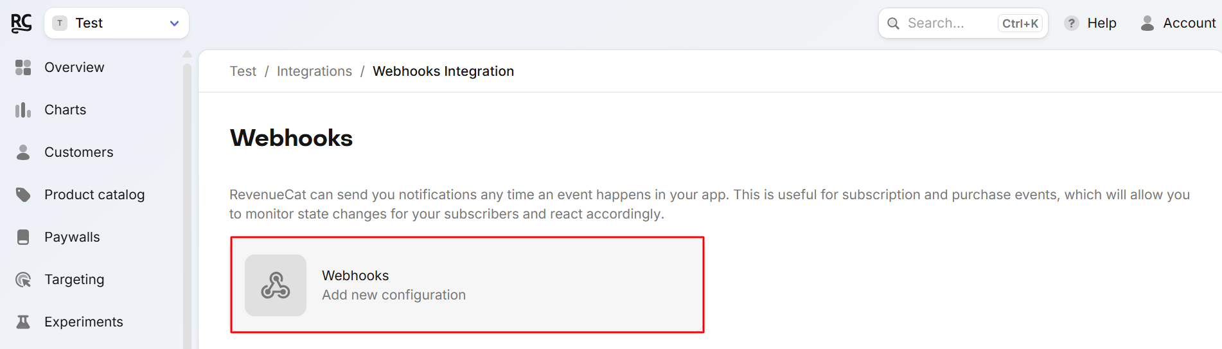Viewport: 1222px width, 349px height.
Task: Click the Webhooks Integration breadcrumb
Action: [x=443, y=71]
